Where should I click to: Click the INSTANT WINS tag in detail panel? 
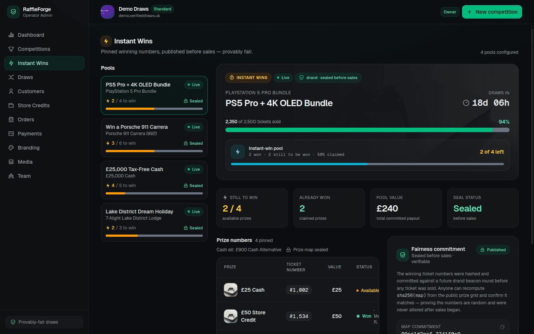[248, 78]
